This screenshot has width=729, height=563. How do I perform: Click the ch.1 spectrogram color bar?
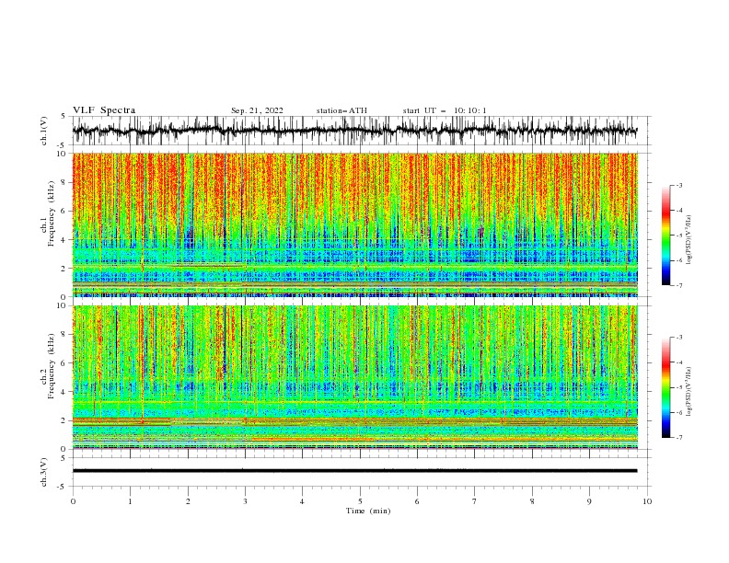pyautogui.click(x=665, y=236)
